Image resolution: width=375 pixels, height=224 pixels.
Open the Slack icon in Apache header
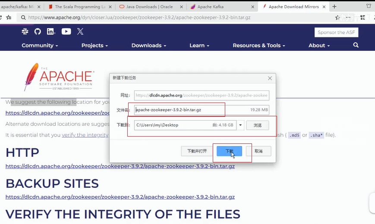click(25, 31)
